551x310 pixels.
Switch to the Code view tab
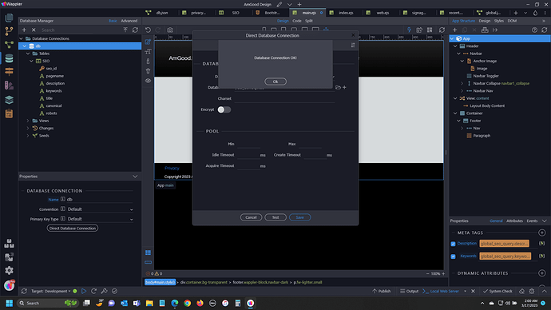(x=297, y=21)
